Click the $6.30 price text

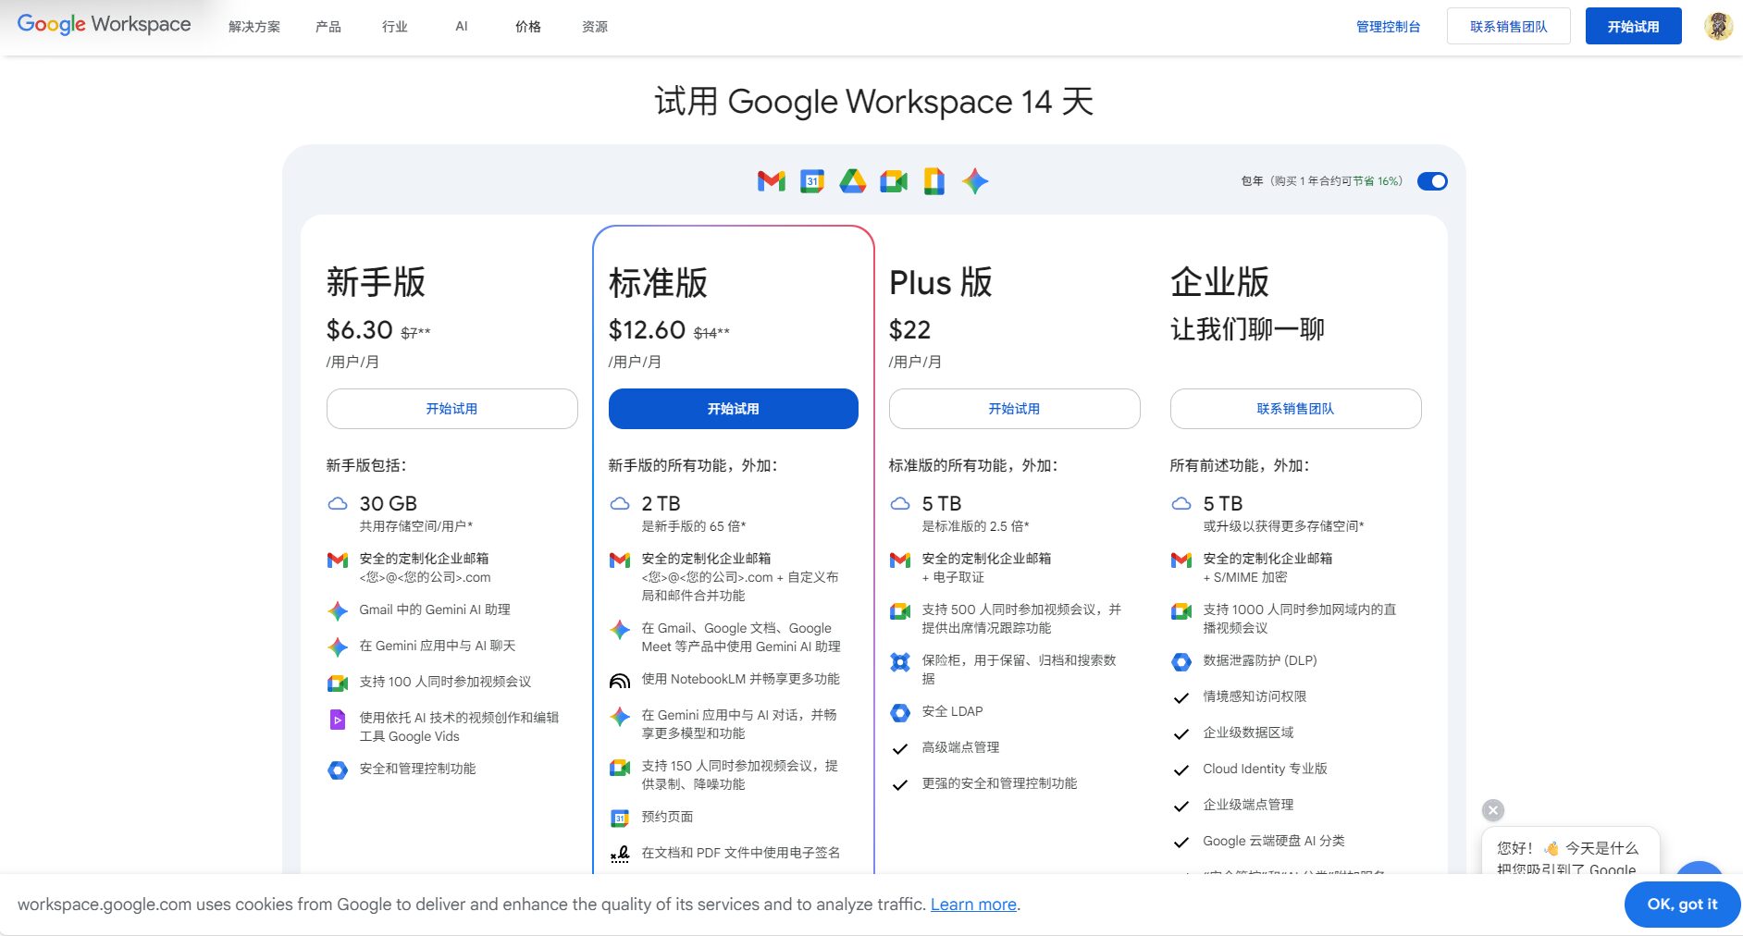click(x=360, y=330)
